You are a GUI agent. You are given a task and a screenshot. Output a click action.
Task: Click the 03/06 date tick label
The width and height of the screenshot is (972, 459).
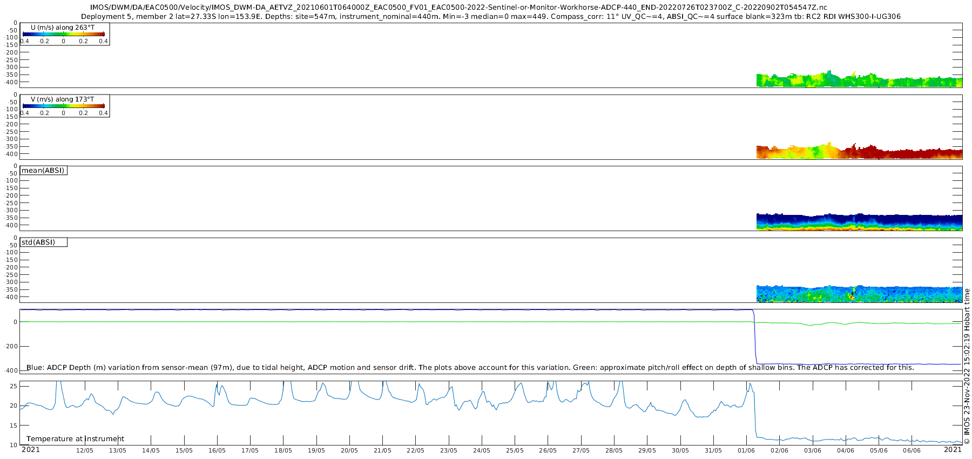(813, 450)
